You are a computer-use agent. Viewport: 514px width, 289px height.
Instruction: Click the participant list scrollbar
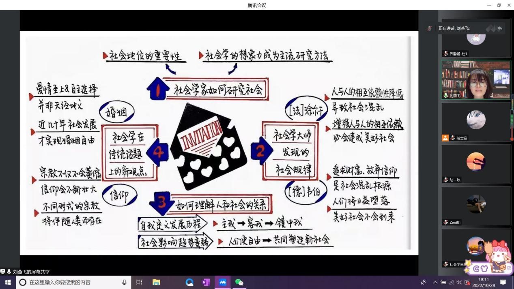pos(512,118)
